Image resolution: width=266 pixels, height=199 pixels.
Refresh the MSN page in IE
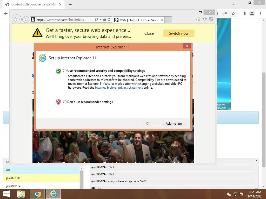click(x=109, y=20)
